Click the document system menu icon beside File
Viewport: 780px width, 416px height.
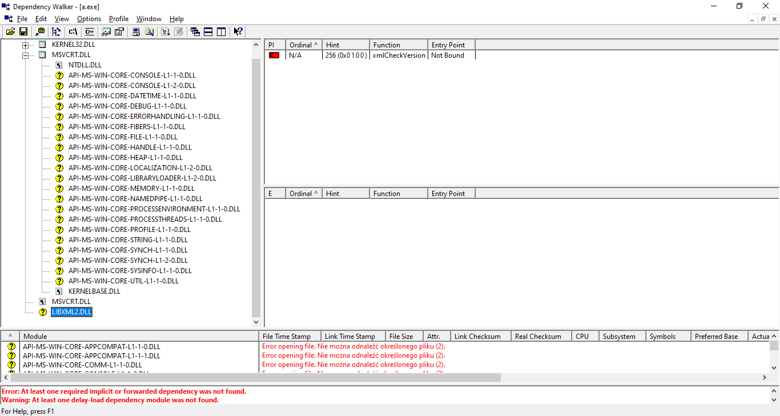point(8,19)
